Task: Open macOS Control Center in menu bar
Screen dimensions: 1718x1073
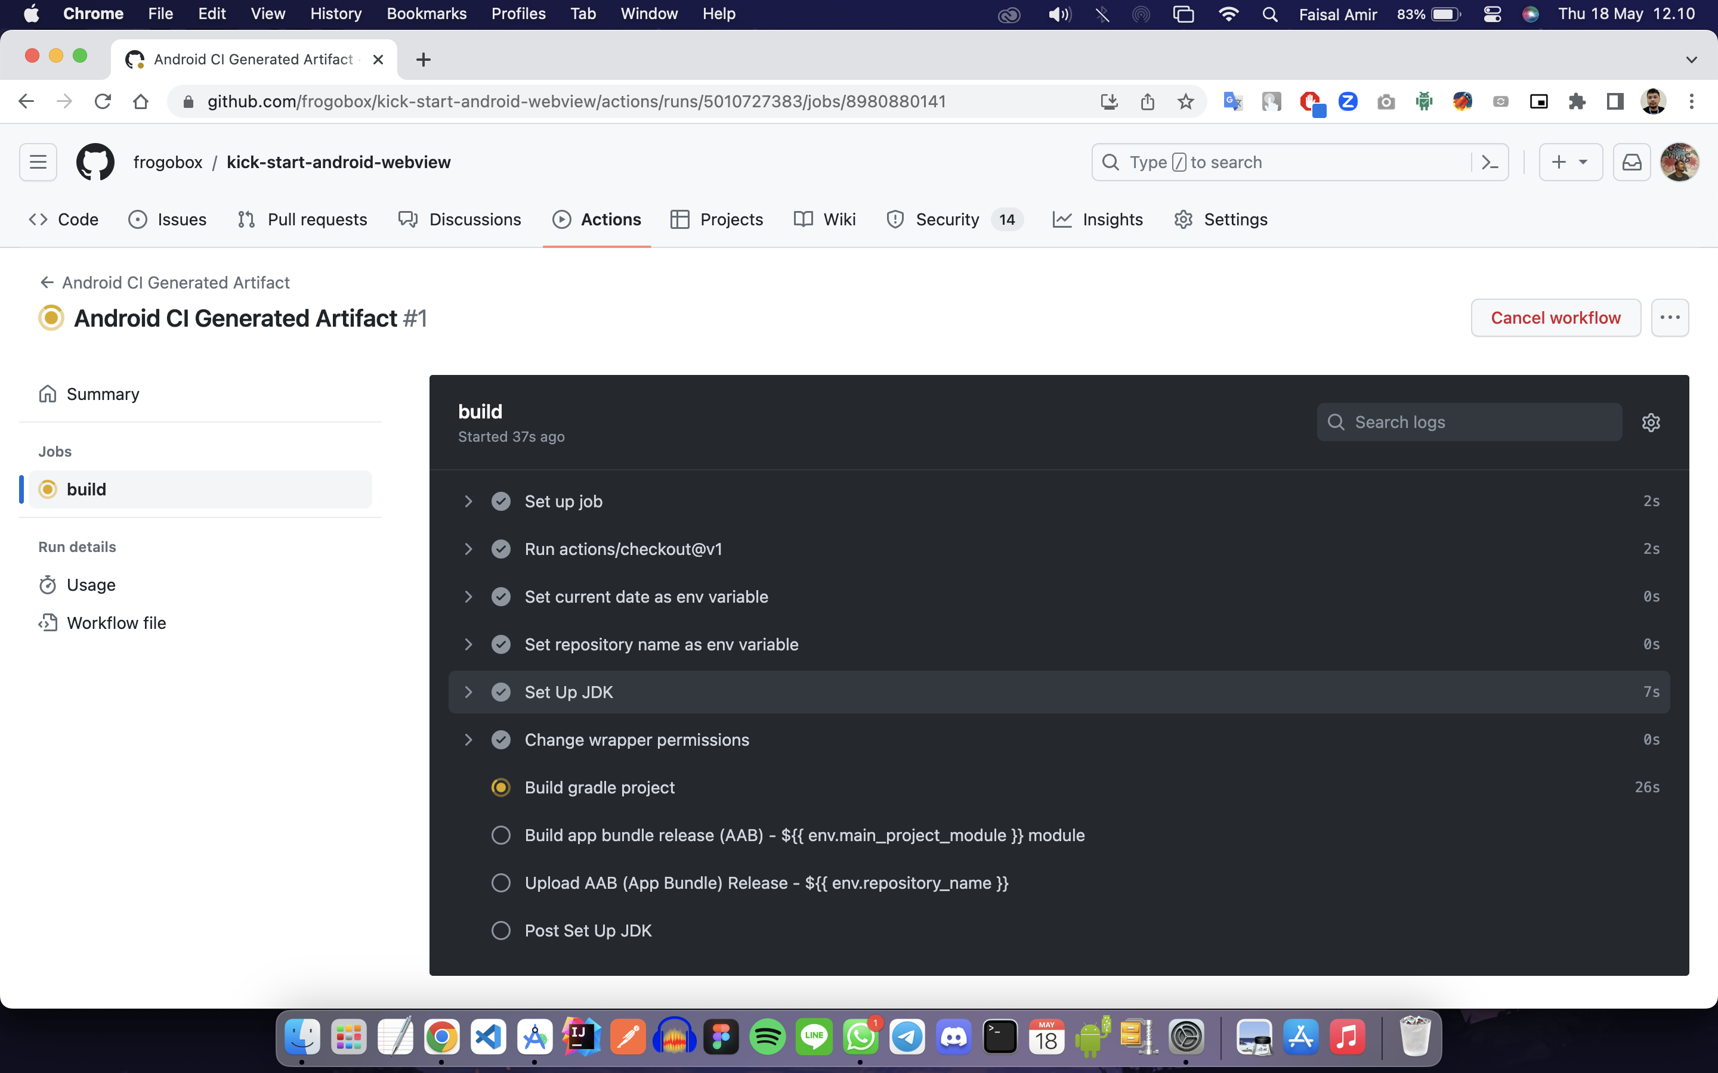Action: [1491, 14]
